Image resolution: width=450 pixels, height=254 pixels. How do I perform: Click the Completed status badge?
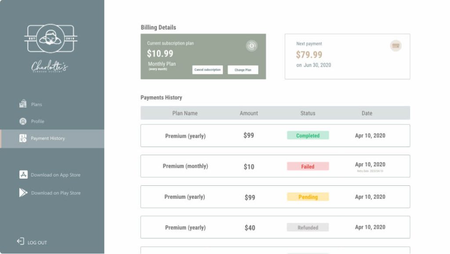pyautogui.click(x=308, y=136)
